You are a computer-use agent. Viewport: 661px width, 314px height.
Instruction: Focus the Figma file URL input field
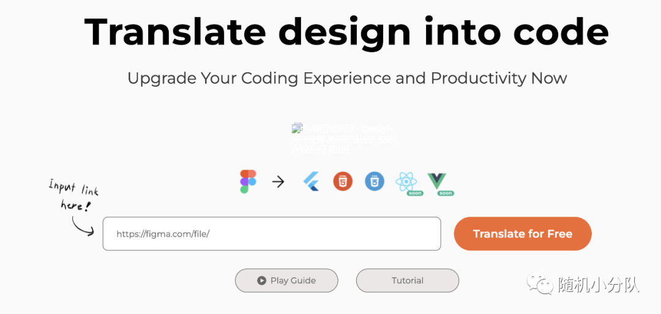[x=272, y=234]
